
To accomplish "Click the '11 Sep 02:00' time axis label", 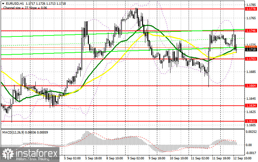I will click(x=200, y=158).
